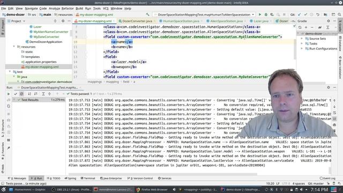The width and height of the screenshot is (343, 193).
Task: Toggle the Favorites side tool window
Action: pyautogui.click(x=3, y=151)
